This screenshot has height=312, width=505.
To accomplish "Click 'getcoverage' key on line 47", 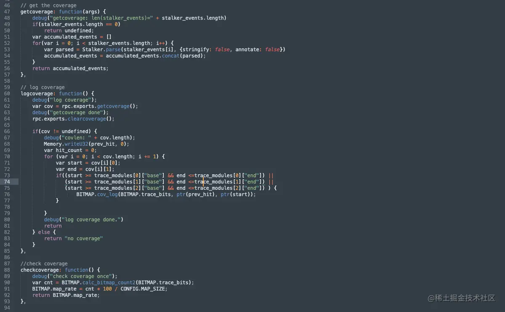I will [37, 12].
